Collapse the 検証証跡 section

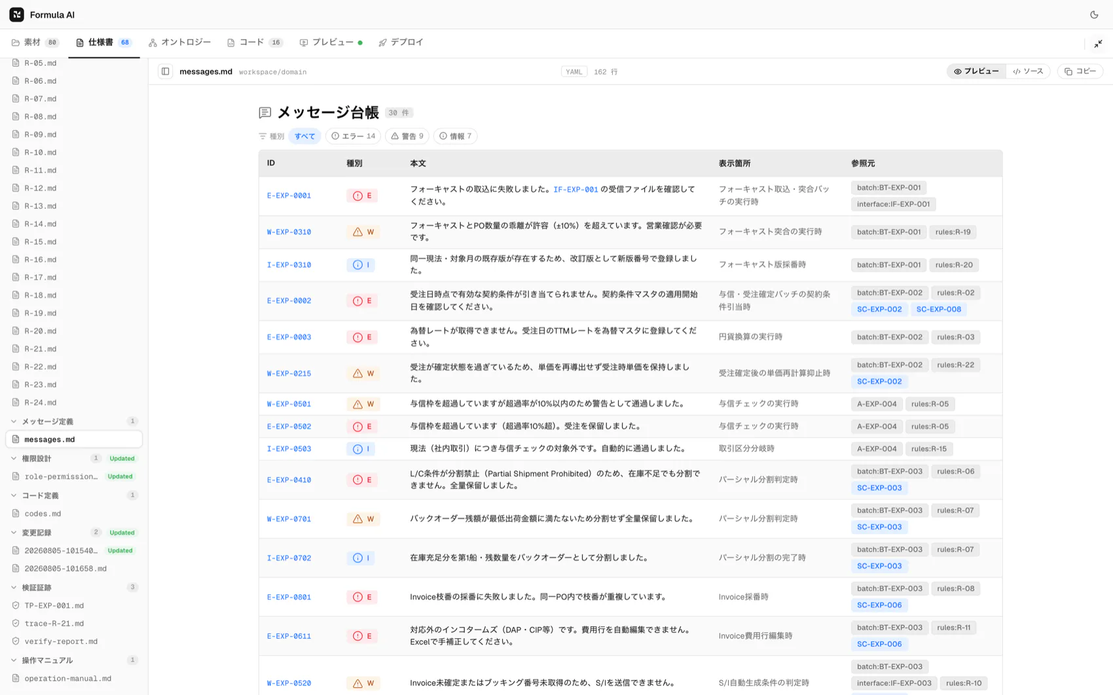coord(74,588)
